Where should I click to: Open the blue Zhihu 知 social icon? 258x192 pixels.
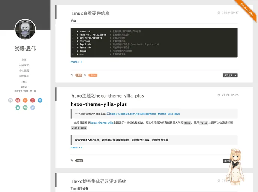pyautogui.click(x=40, y=100)
